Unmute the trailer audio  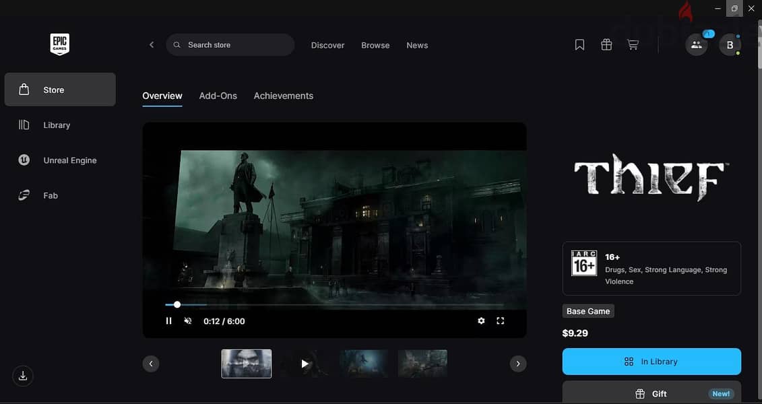pyautogui.click(x=188, y=321)
